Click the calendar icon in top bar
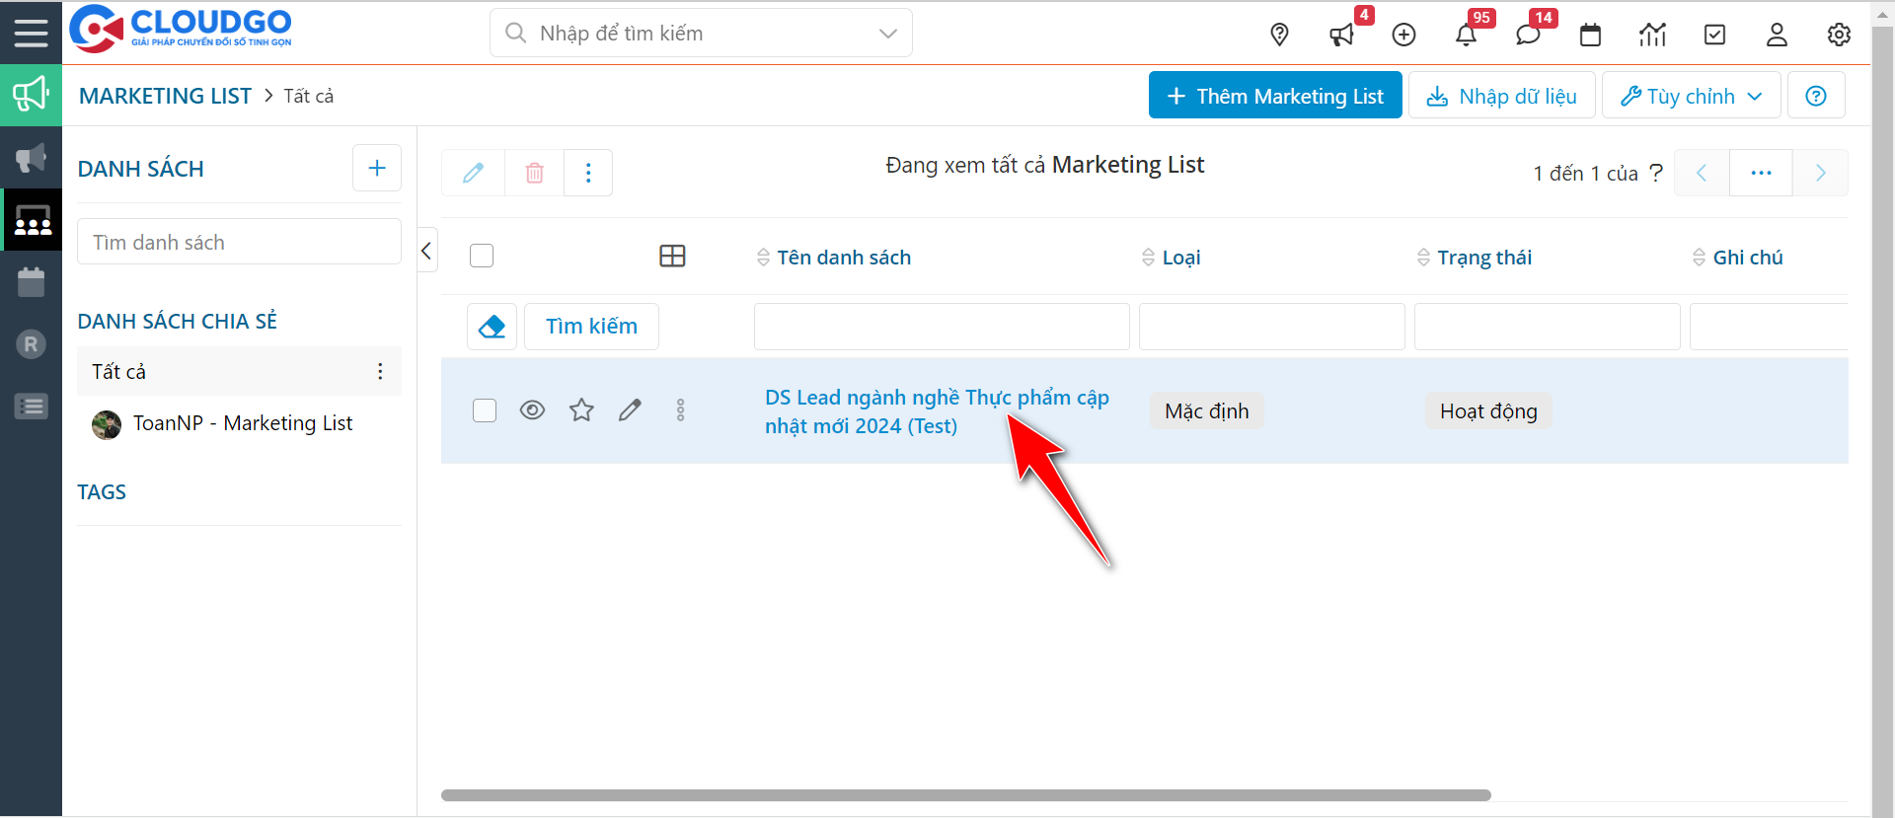The width and height of the screenshot is (1895, 818). [1590, 36]
